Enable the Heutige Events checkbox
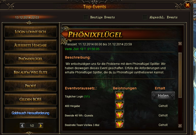This screenshot has width=196, height=135. [86, 17]
